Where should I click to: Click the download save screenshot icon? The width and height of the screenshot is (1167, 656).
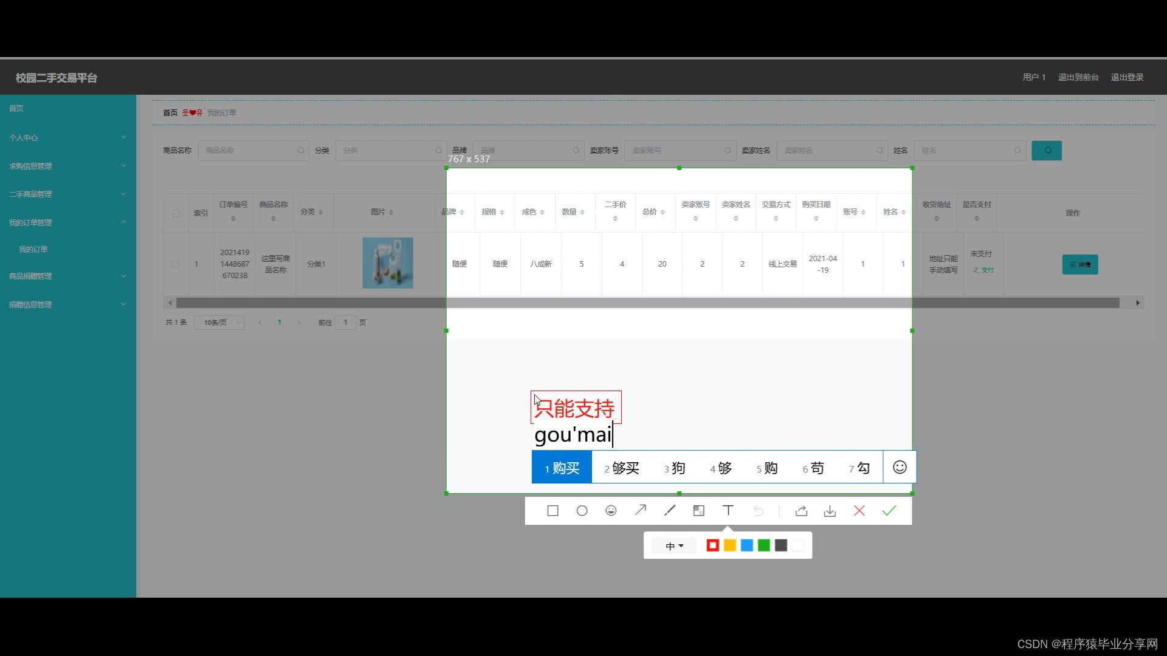click(830, 511)
